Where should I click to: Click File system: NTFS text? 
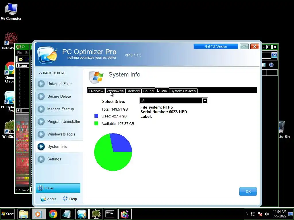click(x=156, y=107)
